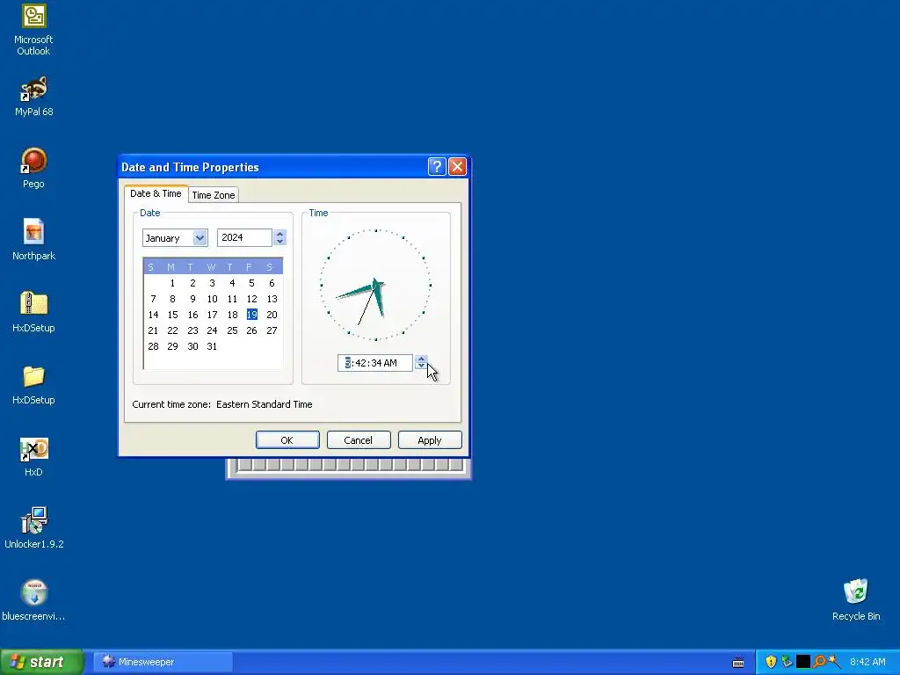Click the OK button
Viewport: 900px width, 675px height.
(287, 440)
